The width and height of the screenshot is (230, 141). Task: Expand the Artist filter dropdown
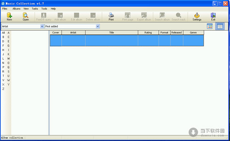(42, 26)
